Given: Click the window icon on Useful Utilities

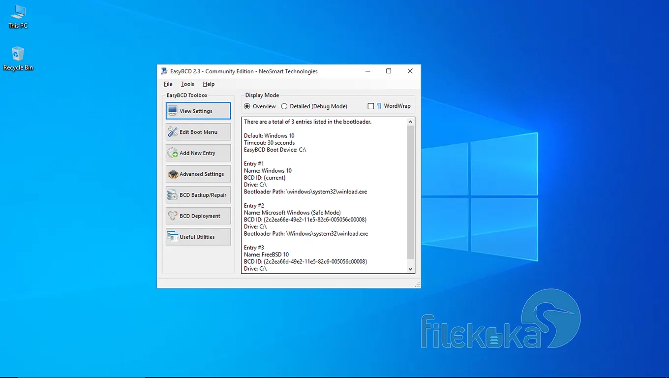Looking at the screenshot, I should (x=172, y=237).
